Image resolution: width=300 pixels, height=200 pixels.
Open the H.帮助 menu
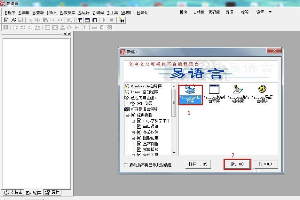[x=143, y=12]
